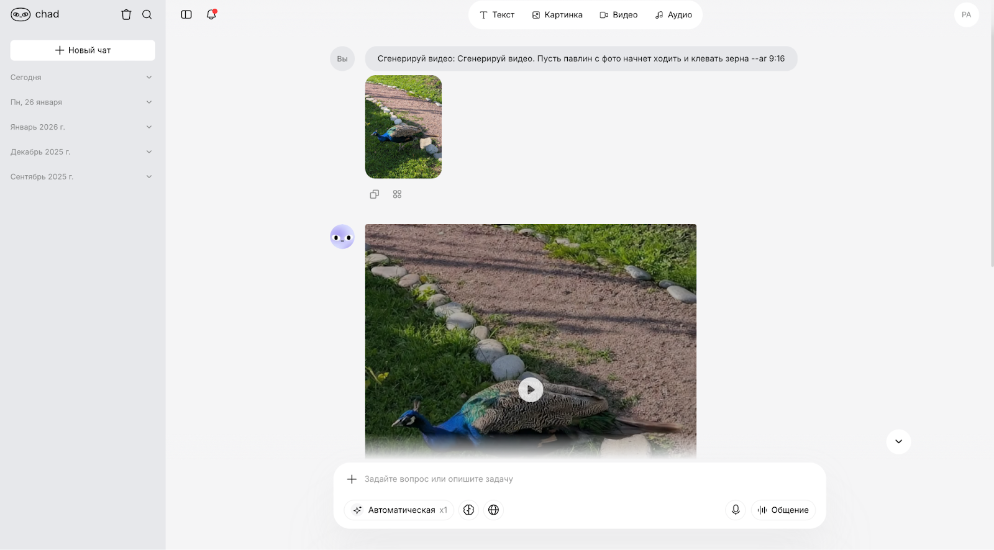The width and height of the screenshot is (994, 550).
Task: Open notifications bell
Action: click(x=211, y=15)
